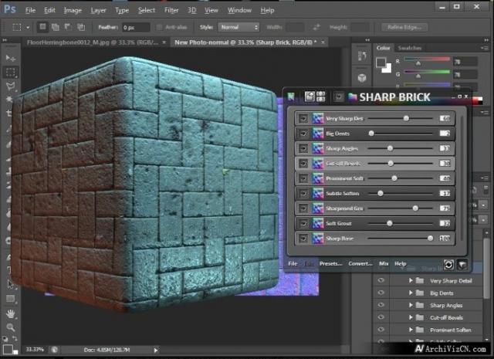Open the Filter menu
This screenshot has height=359, width=494.
[171, 11]
